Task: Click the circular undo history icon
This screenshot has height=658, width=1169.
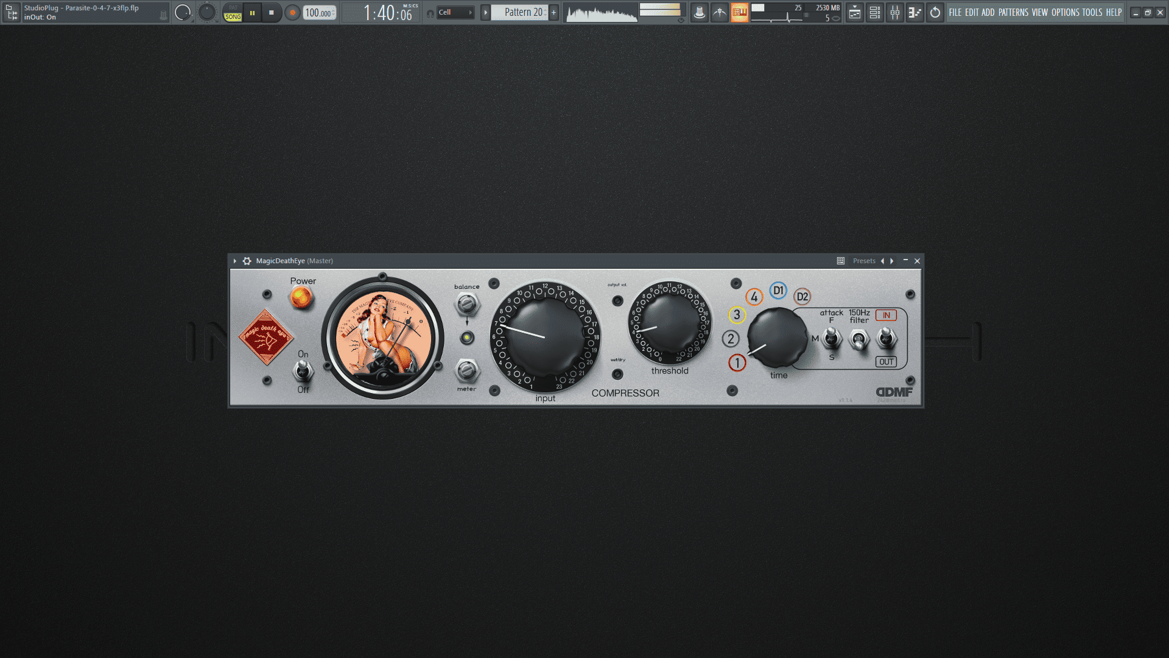Action: pos(935,12)
